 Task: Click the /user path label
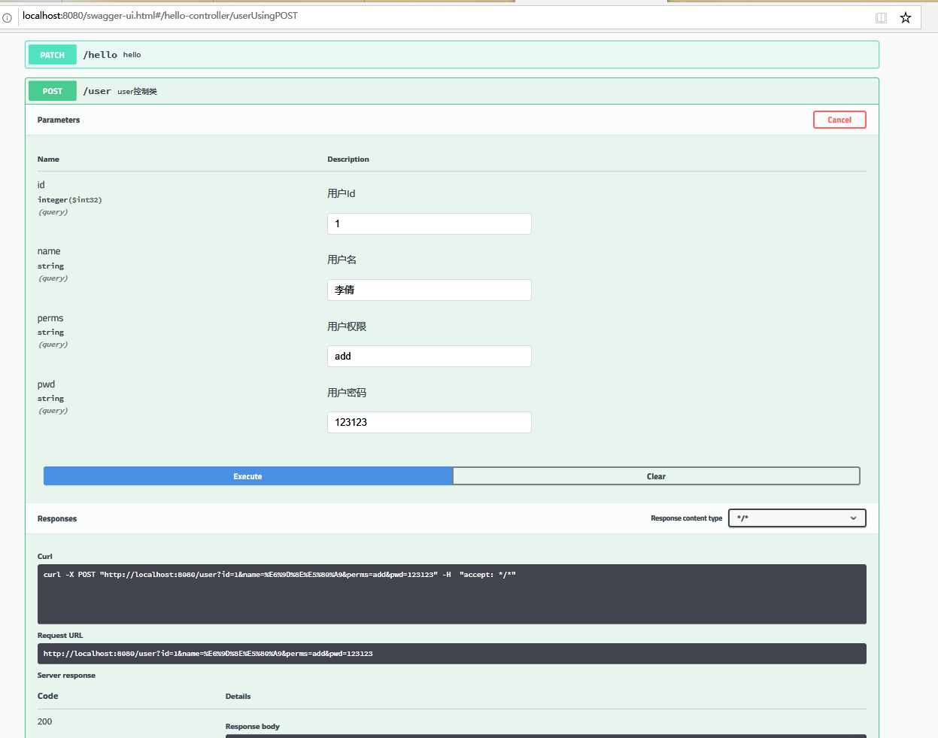coord(97,91)
